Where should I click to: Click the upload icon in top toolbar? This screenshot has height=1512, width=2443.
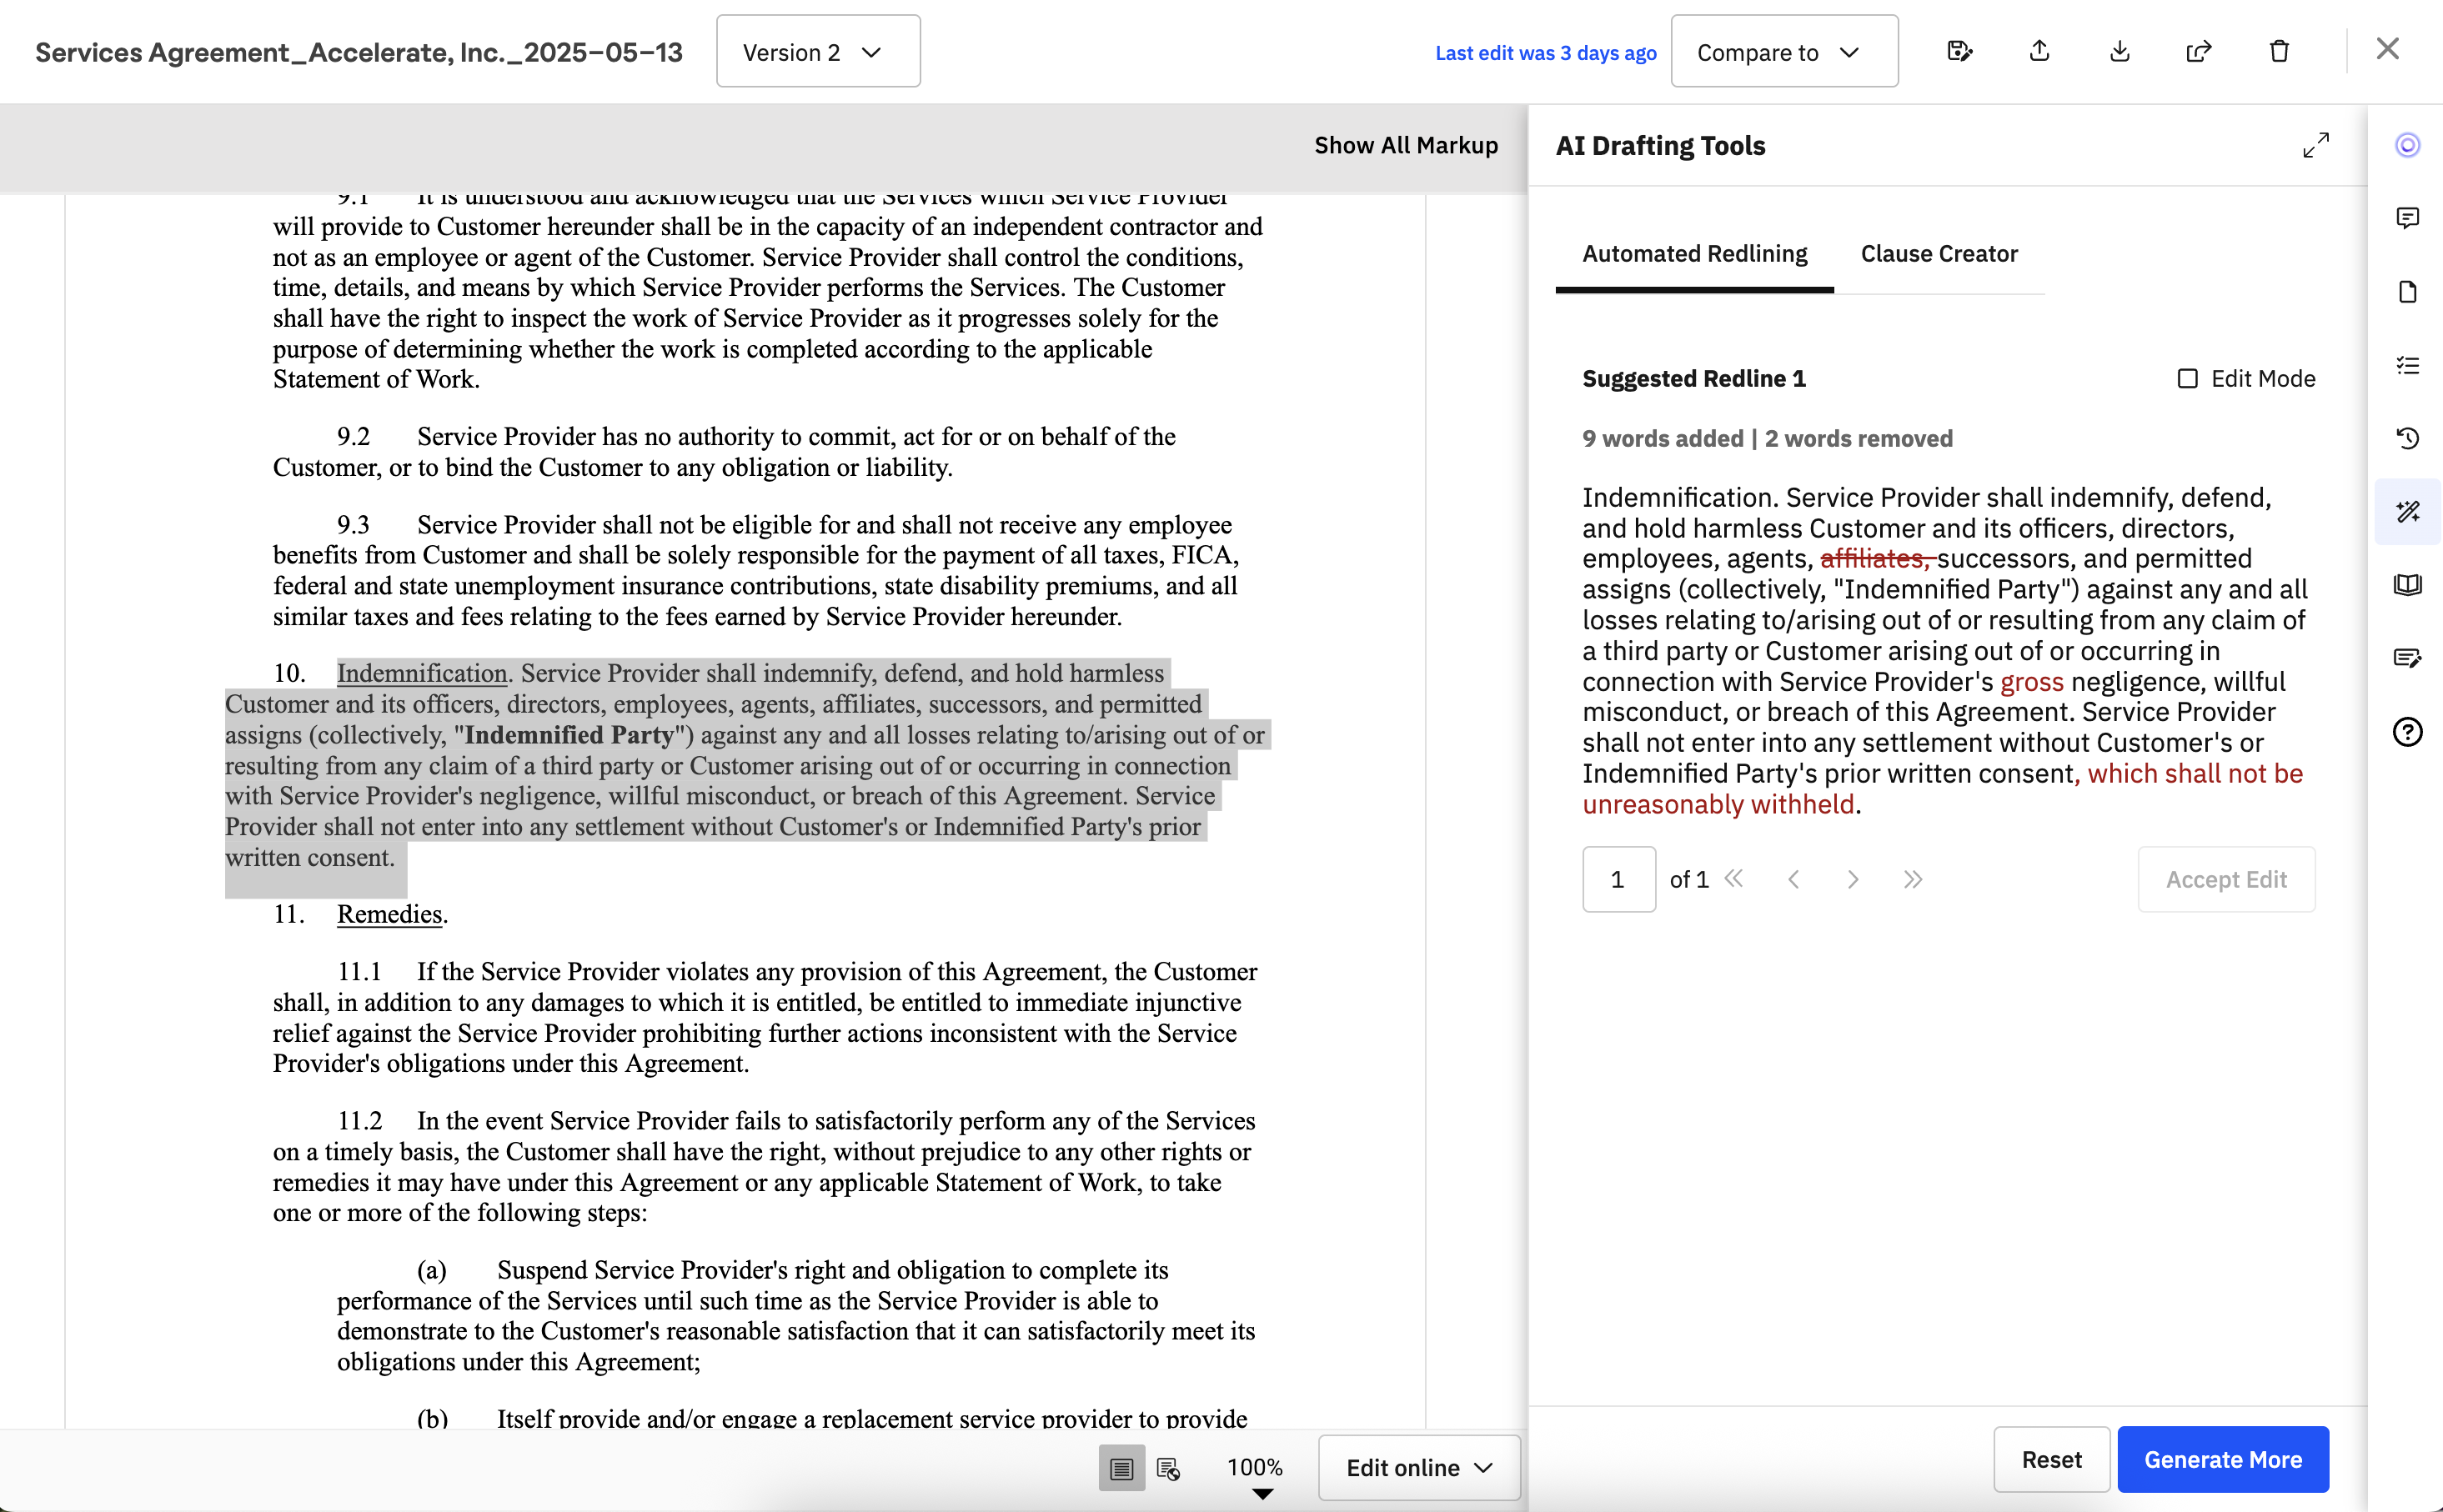click(2039, 51)
